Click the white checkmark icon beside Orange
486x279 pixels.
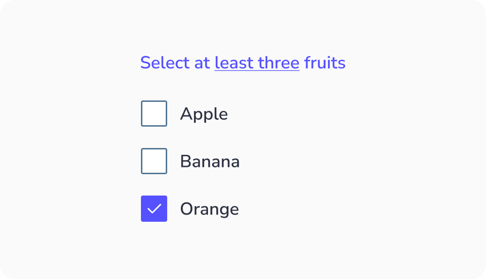click(x=154, y=209)
